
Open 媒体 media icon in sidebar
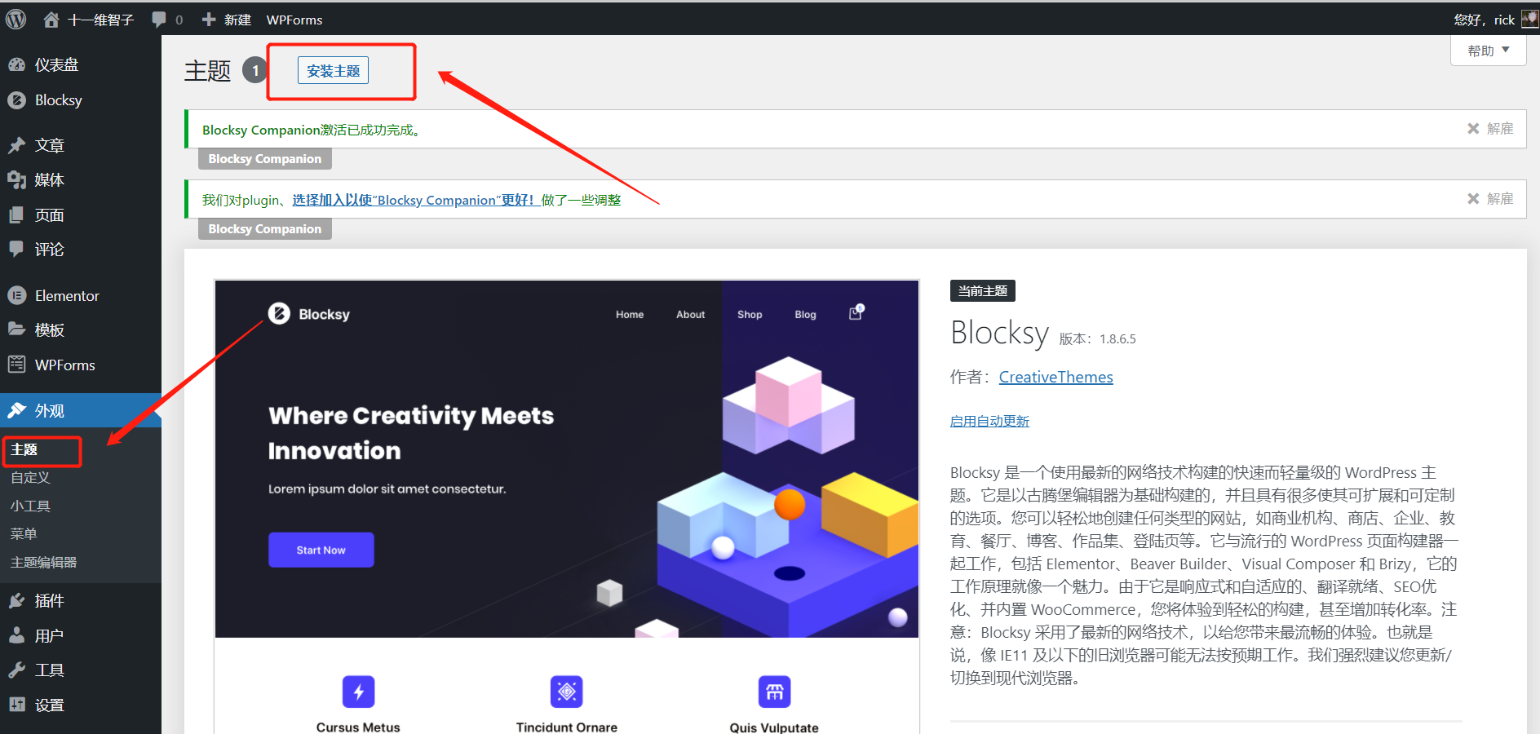17,179
